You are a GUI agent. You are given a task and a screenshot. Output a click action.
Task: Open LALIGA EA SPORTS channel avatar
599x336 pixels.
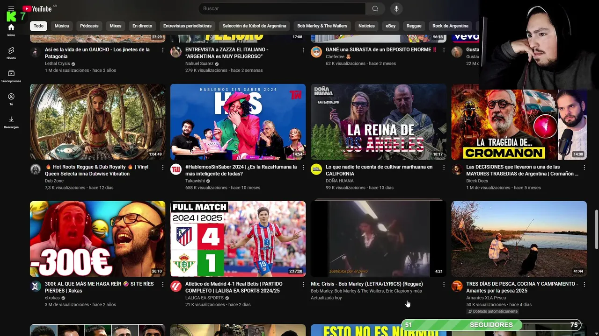point(176,286)
